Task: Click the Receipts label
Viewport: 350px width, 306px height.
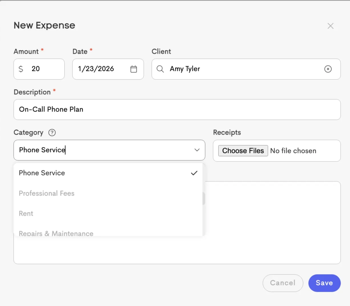Action: tap(227, 133)
